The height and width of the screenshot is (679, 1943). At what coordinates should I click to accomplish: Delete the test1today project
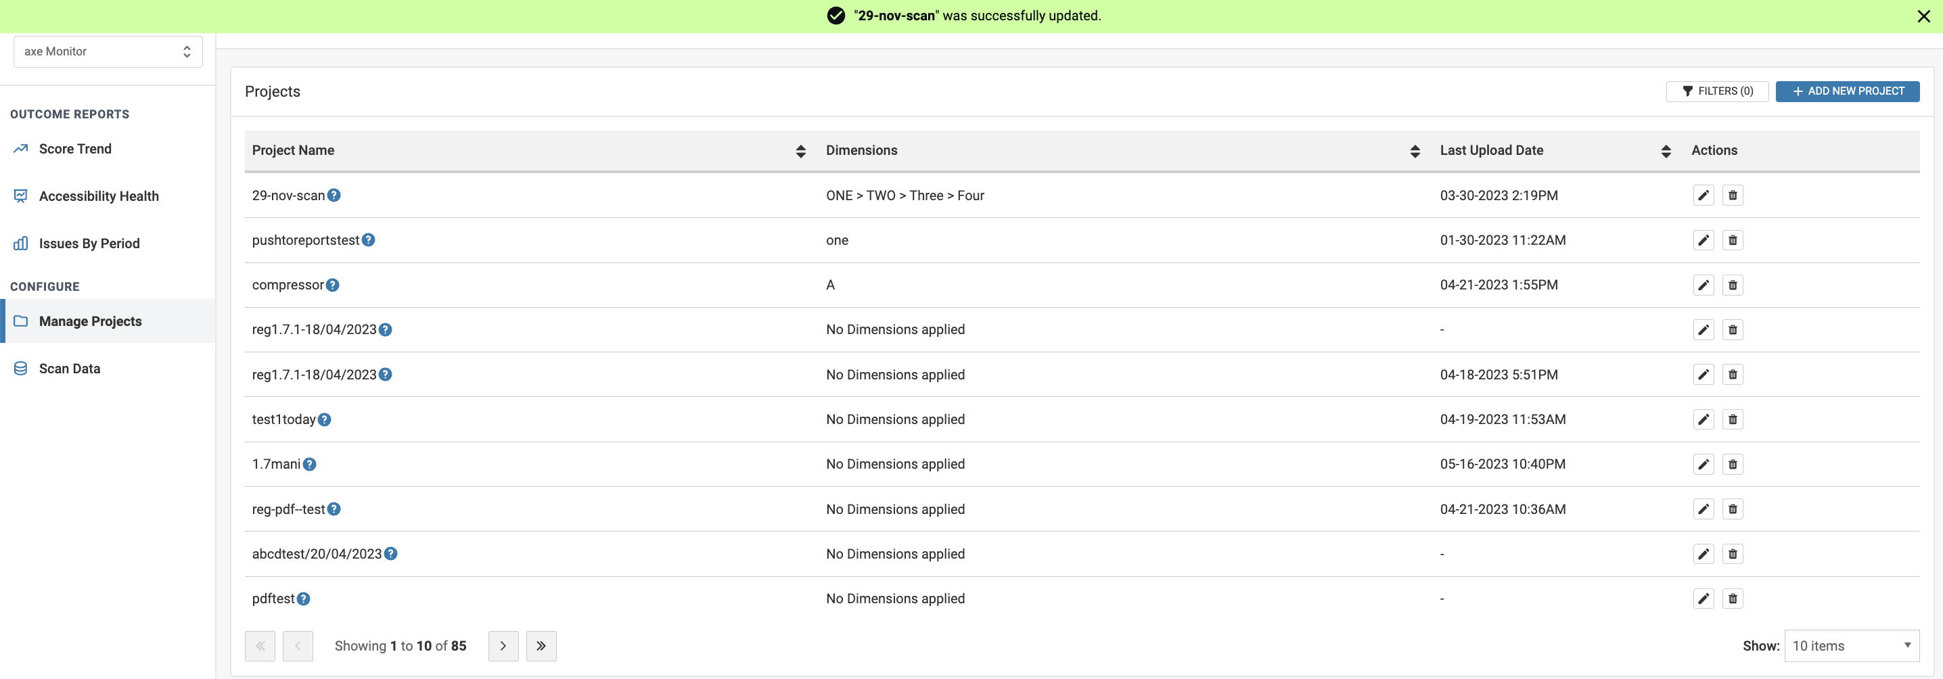(1733, 420)
